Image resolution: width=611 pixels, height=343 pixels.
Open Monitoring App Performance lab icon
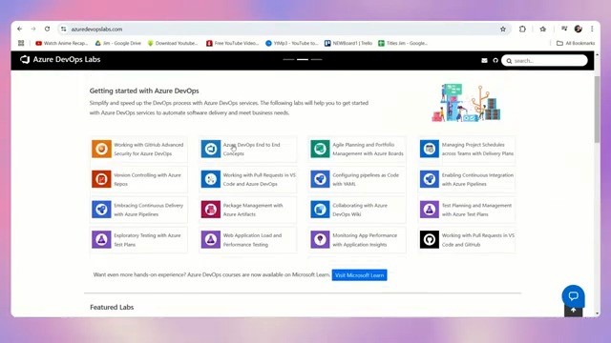(320, 239)
